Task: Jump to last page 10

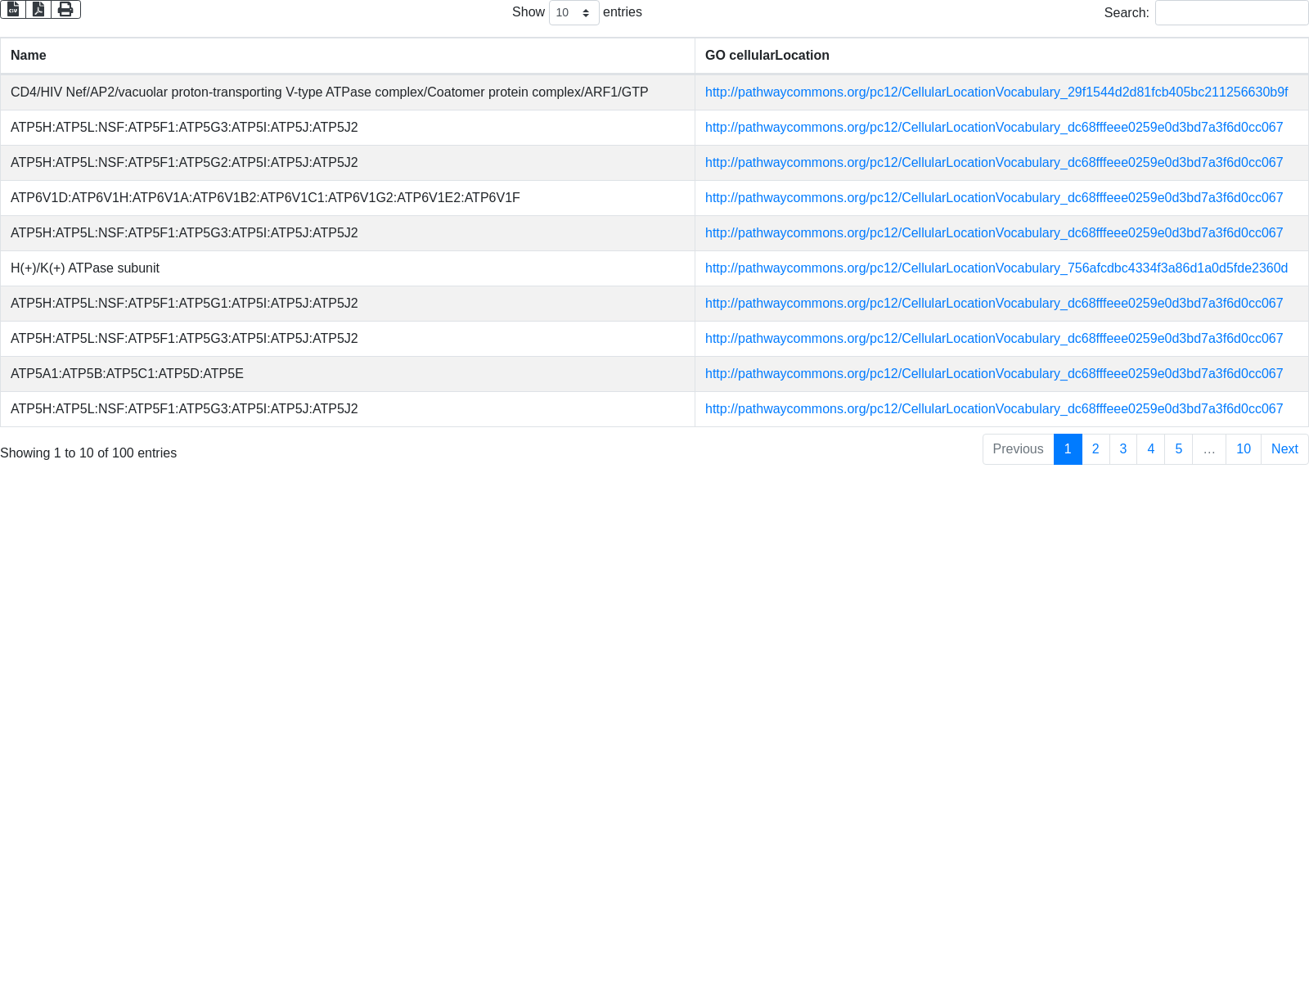Action: [1244, 449]
